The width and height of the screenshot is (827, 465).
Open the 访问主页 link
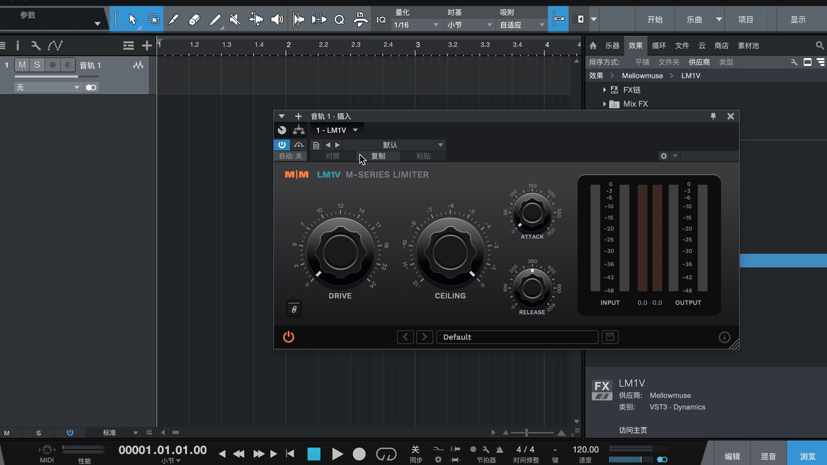pos(633,430)
